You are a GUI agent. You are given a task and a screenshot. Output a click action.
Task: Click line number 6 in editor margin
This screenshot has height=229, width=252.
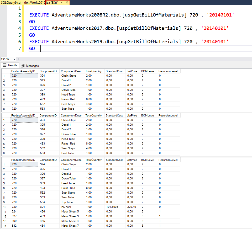point(20,42)
